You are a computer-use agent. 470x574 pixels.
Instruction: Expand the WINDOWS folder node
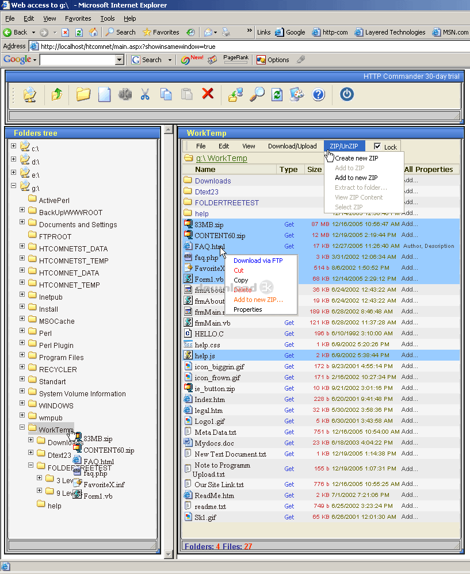22,403
